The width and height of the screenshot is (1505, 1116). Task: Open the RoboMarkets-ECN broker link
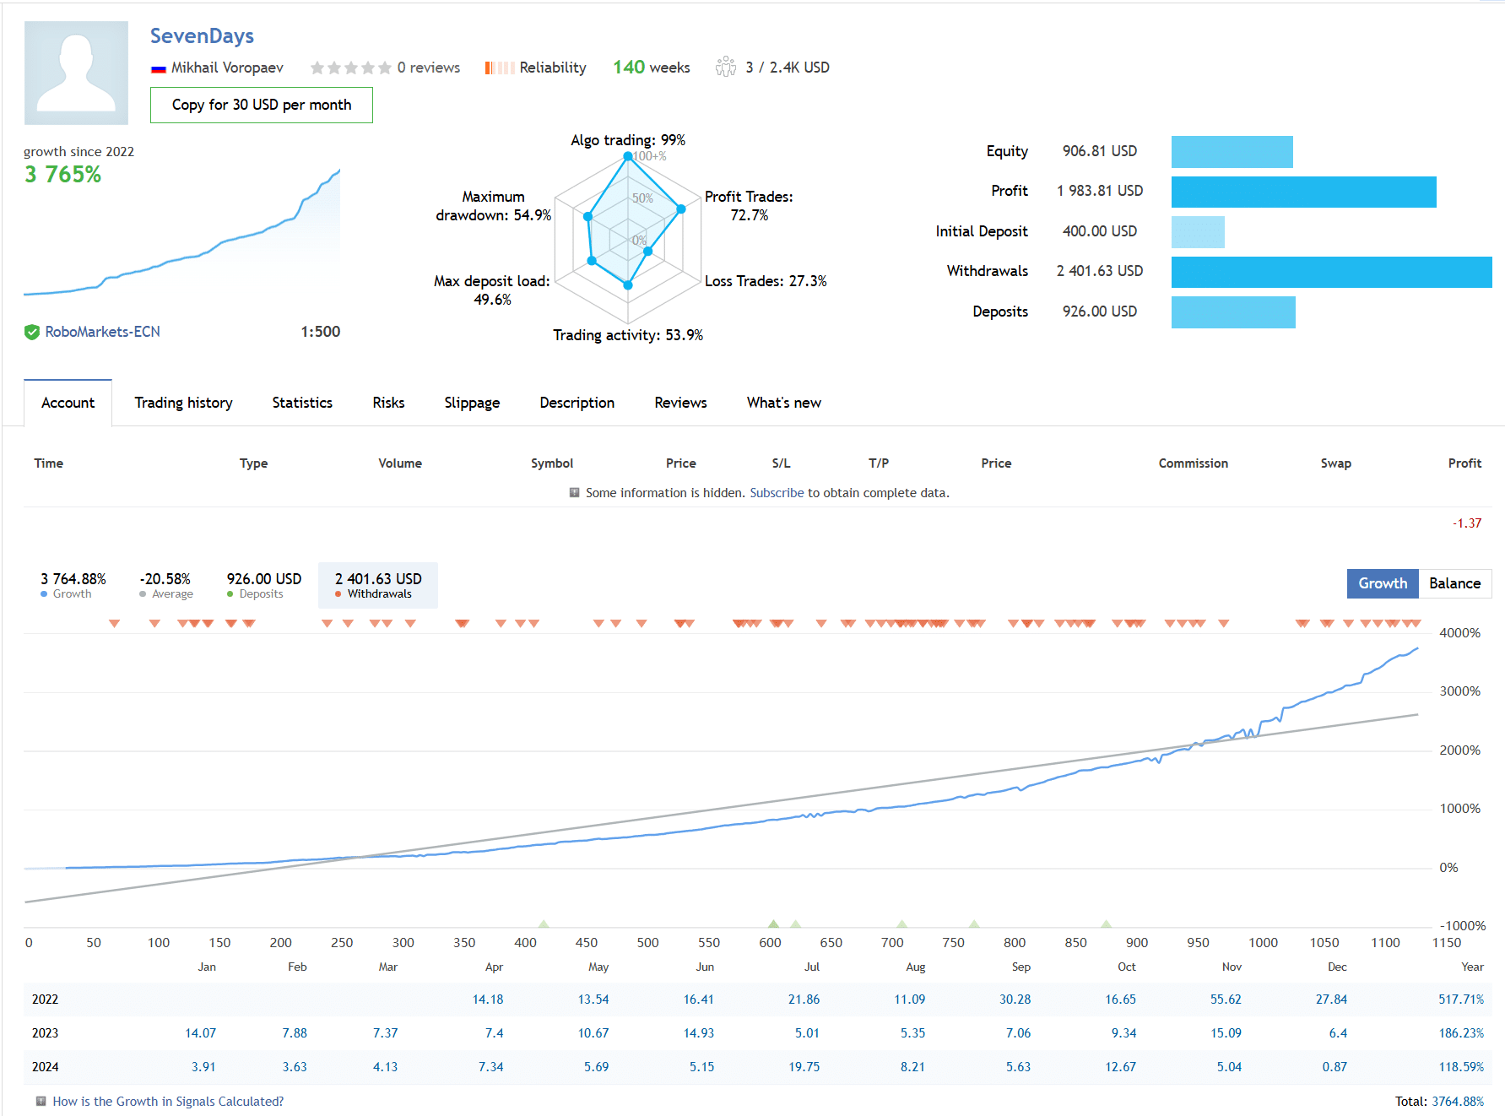coord(102,332)
